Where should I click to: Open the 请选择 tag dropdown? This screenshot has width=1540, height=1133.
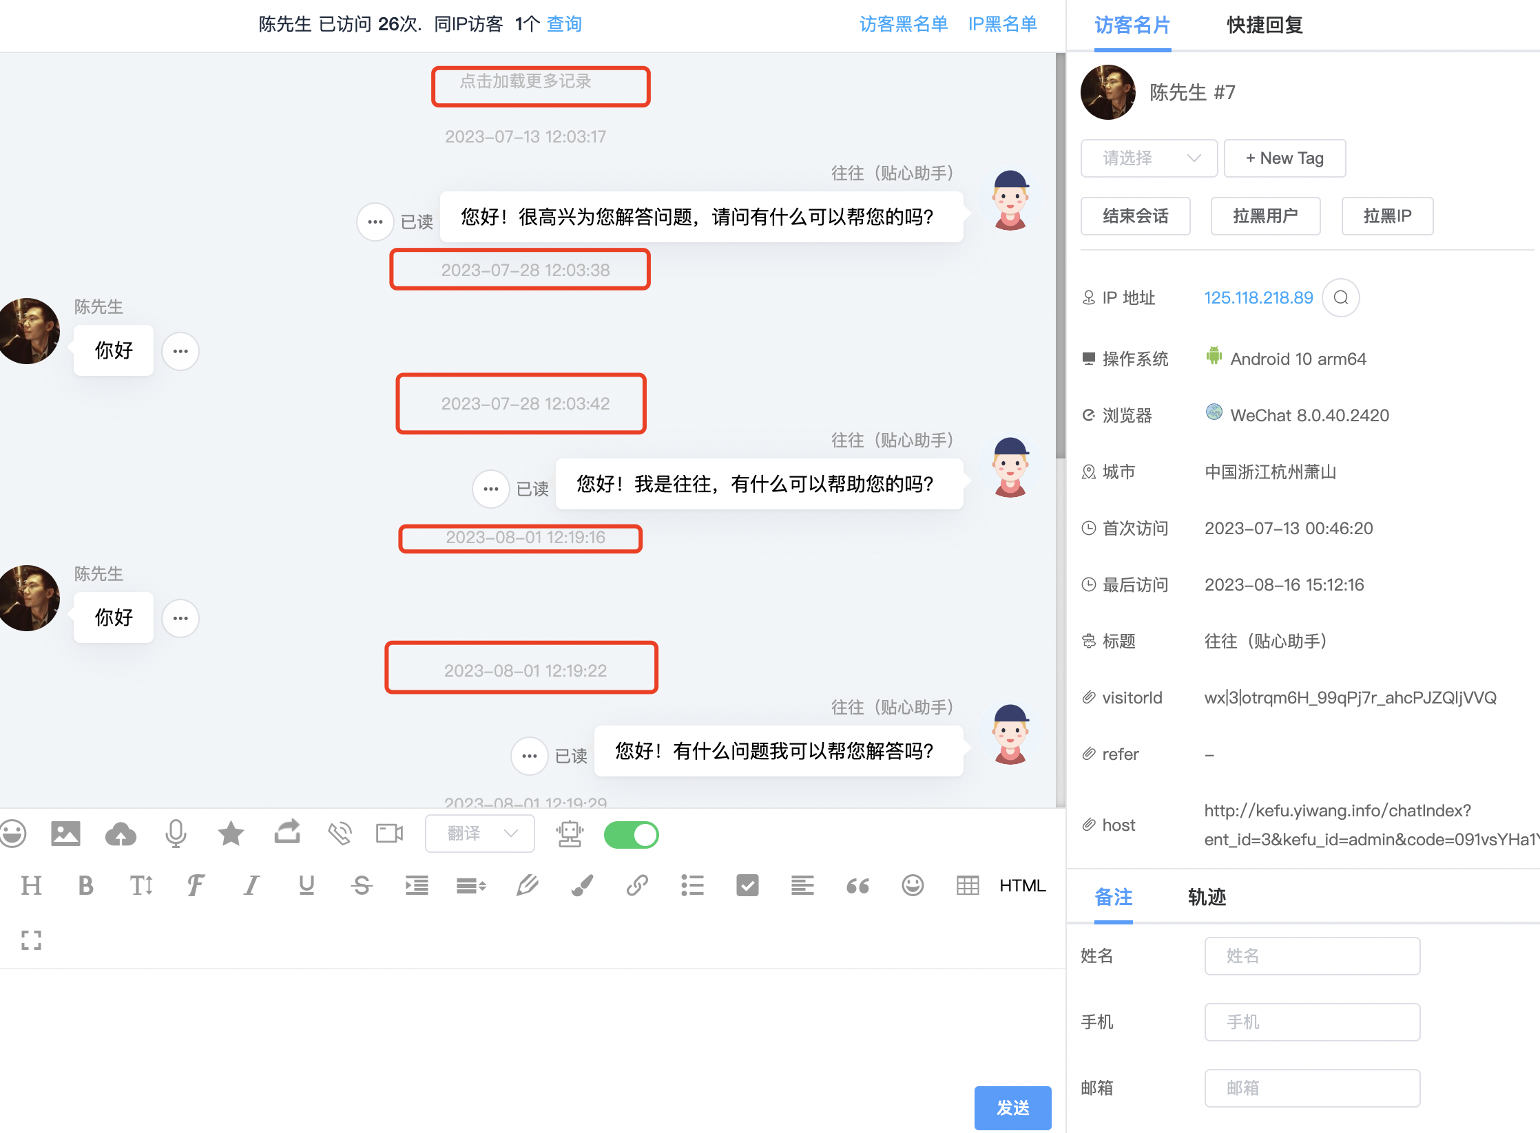tap(1149, 158)
